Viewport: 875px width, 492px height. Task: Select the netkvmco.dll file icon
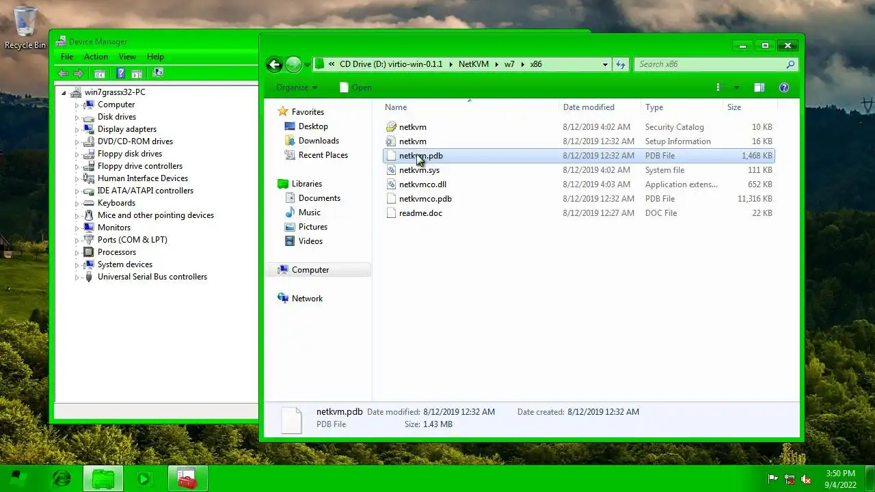pyautogui.click(x=391, y=184)
